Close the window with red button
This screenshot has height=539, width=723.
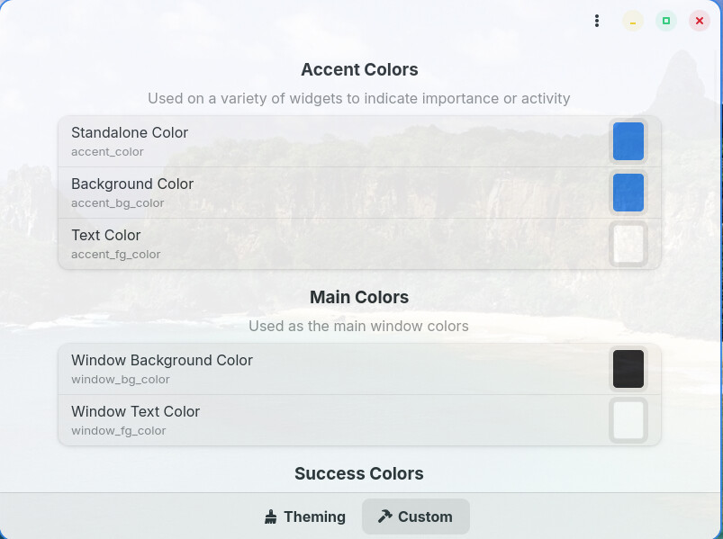[700, 21]
